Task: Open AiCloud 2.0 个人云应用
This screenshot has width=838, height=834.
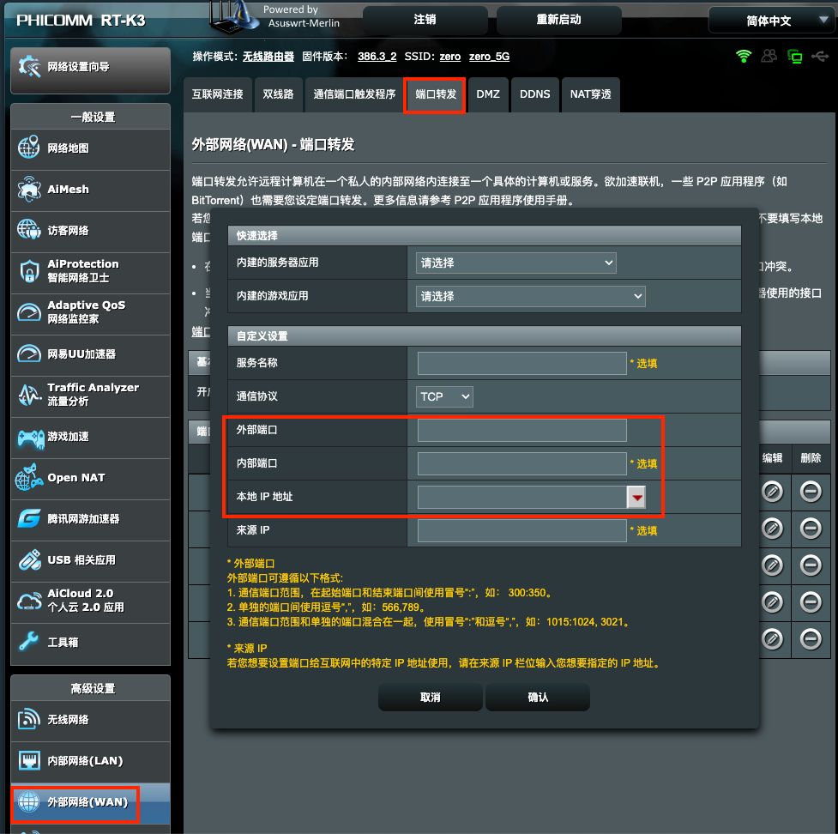Action: pos(90,601)
